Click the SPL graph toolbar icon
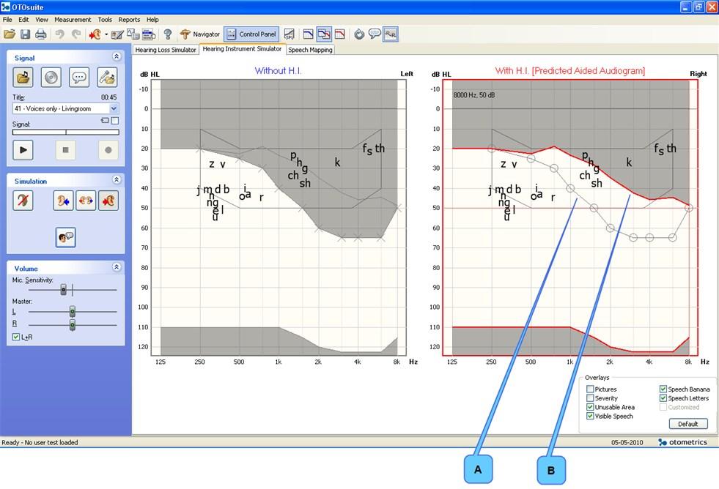This screenshot has height=489, width=719. click(289, 34)
